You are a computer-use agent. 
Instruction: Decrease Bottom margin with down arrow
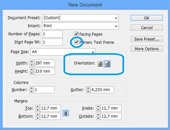coord(38,118)
